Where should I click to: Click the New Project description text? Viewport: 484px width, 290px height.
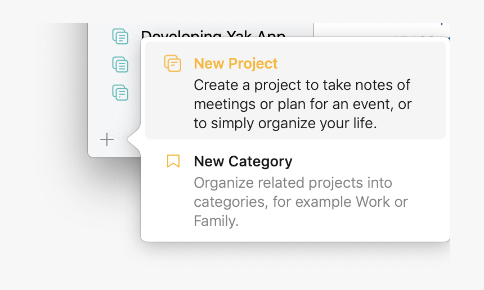(302, 105)
